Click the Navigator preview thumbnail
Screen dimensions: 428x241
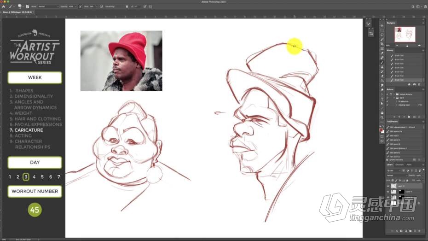pos(405,34)
